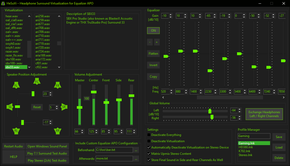Select sbx100.wav in the virtualization list
This screenshot has width=290, height=166.
13,59
